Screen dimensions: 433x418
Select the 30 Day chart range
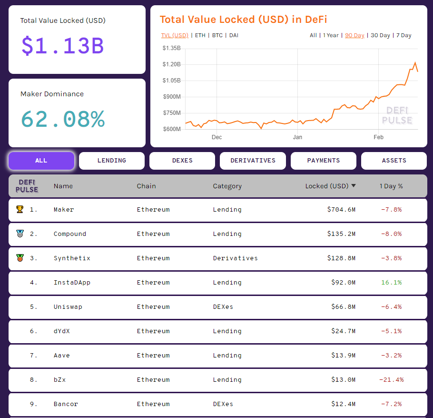tap(380, 35)
